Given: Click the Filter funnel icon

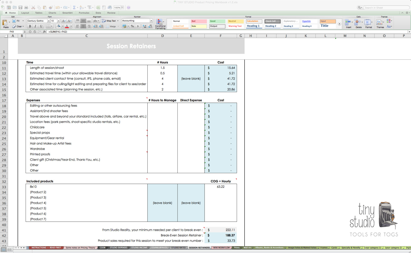Looking at the screenshot, I should point(89,8).
